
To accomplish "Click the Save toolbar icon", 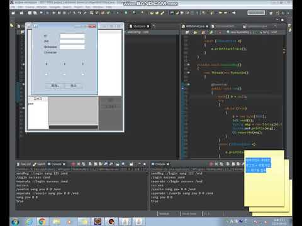I will click(x=30, y=13).
